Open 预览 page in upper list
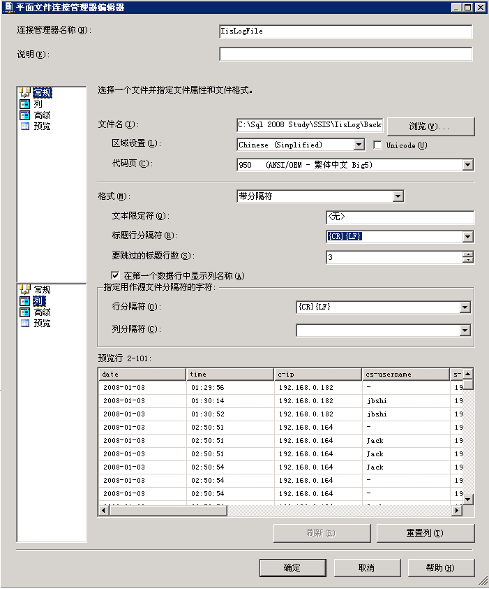 coord(42,126)
